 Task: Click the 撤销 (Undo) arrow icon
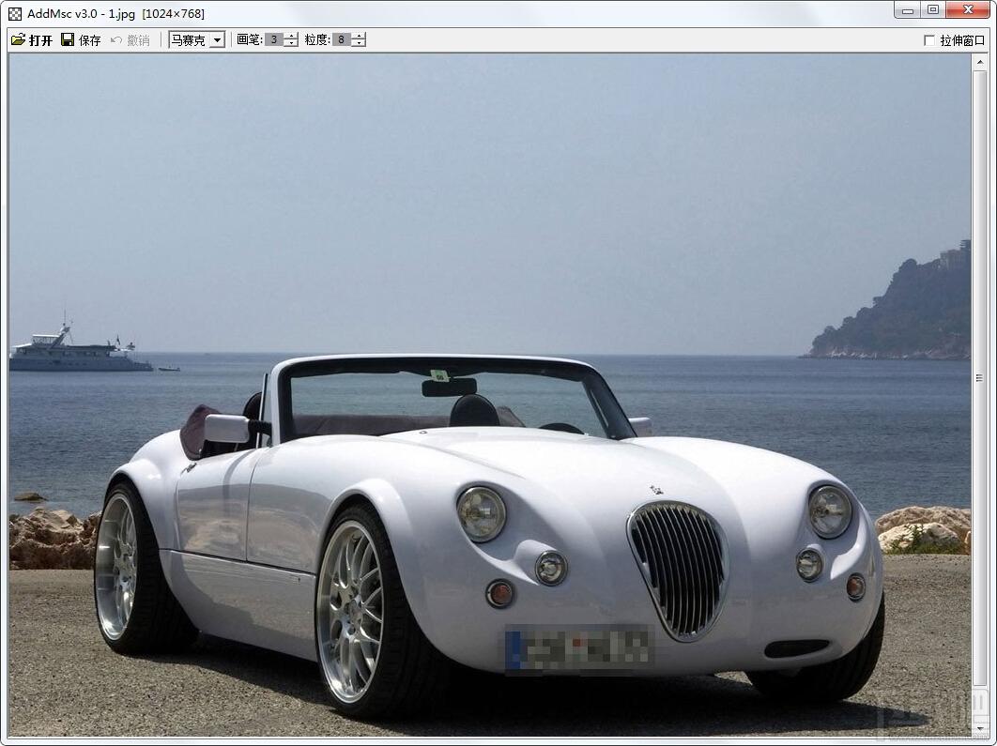115,40
